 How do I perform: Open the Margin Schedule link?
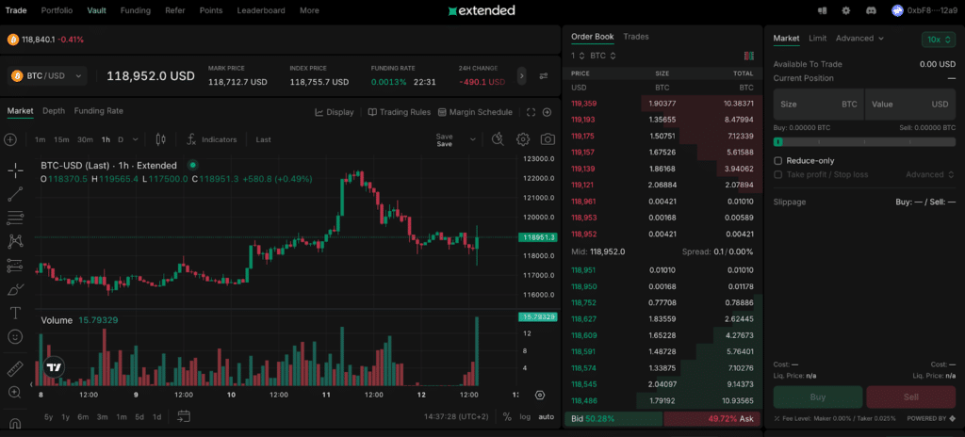pyautogui.click(x=475, y=112)
